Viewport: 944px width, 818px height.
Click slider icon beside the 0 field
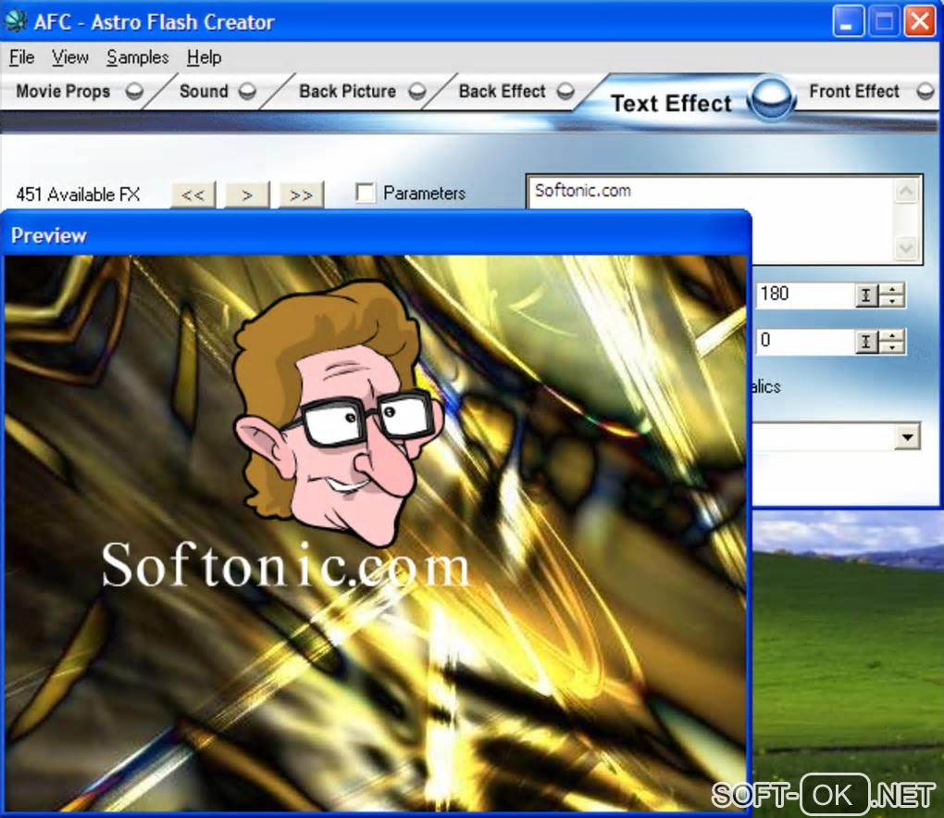865,342
